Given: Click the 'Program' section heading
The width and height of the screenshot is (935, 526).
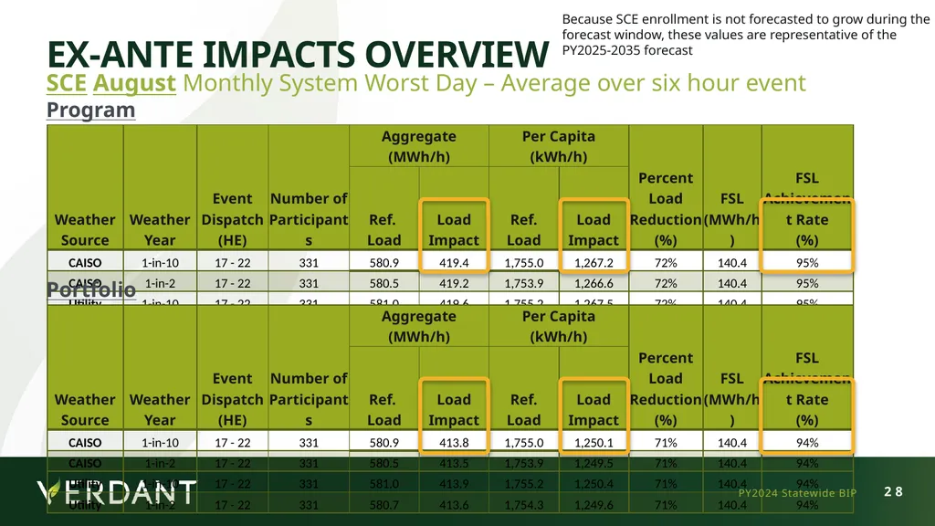Looking at the screenshot, I should point(90,110).
